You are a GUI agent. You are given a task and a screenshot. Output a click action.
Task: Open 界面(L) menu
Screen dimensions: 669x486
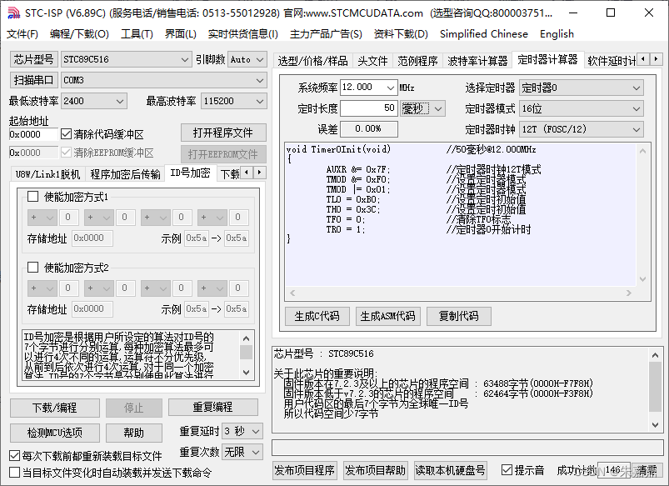[x=181, y=33]
